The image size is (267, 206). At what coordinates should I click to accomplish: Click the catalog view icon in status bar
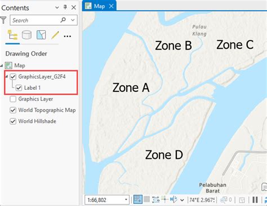[x=242, y=200]
